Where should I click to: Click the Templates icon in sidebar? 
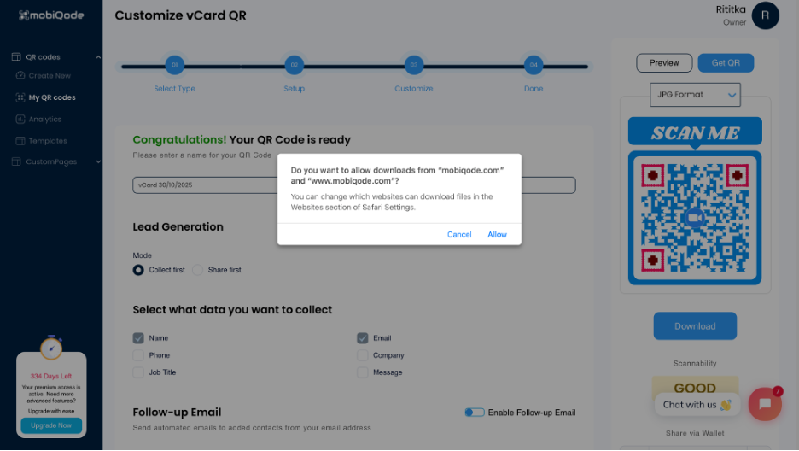tap(21, 141)
